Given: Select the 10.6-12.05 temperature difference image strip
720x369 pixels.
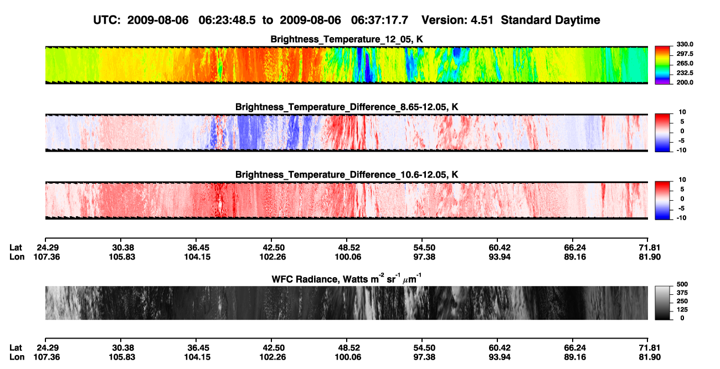Looking at the screenshot, I should pyautogui.click(x=346, y=201).
